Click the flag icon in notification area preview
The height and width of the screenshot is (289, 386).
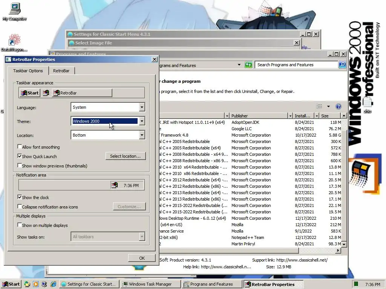tap(115, 185)
